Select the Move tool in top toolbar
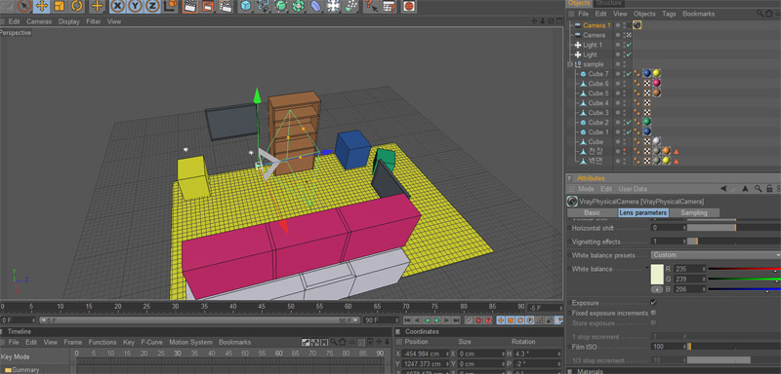This screenshot has width=781, height=374. [42, 6]
